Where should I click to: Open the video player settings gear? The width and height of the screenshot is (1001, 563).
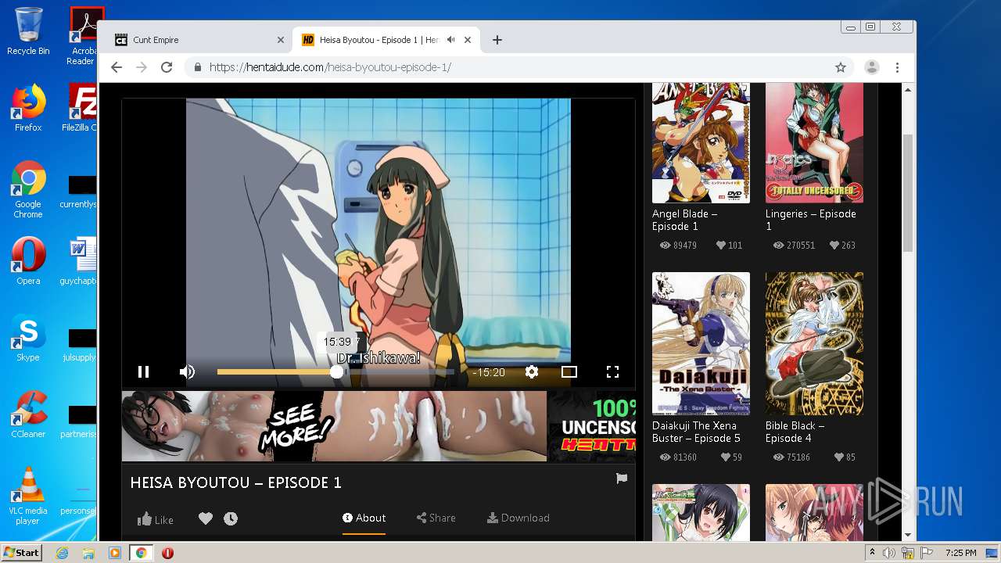[x=532, y=372]
